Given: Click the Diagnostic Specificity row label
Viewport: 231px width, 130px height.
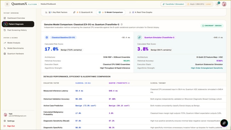Looking at the screenshot, I should (53, 128).
